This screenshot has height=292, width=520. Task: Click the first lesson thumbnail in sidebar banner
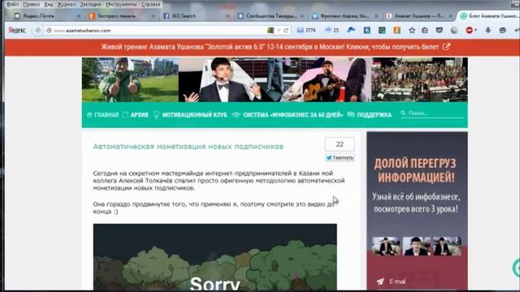pos(386,246)
